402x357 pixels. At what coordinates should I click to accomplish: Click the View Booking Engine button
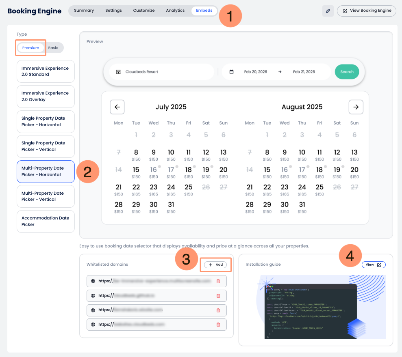[366, 11]
